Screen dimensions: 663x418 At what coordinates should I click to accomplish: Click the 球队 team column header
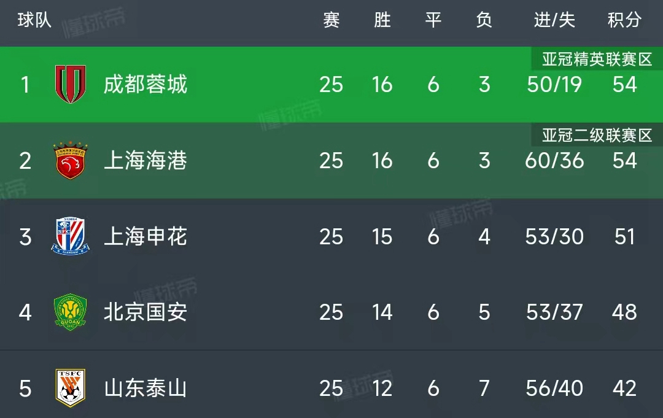tap(34, 20)
